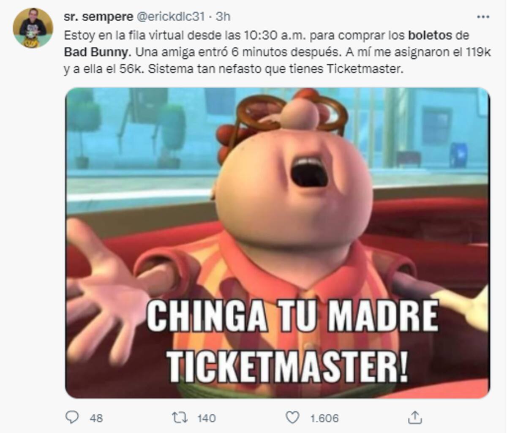
Task: Click the CHINGA TU MADRE caption text
Action: (x=292, y=317)
